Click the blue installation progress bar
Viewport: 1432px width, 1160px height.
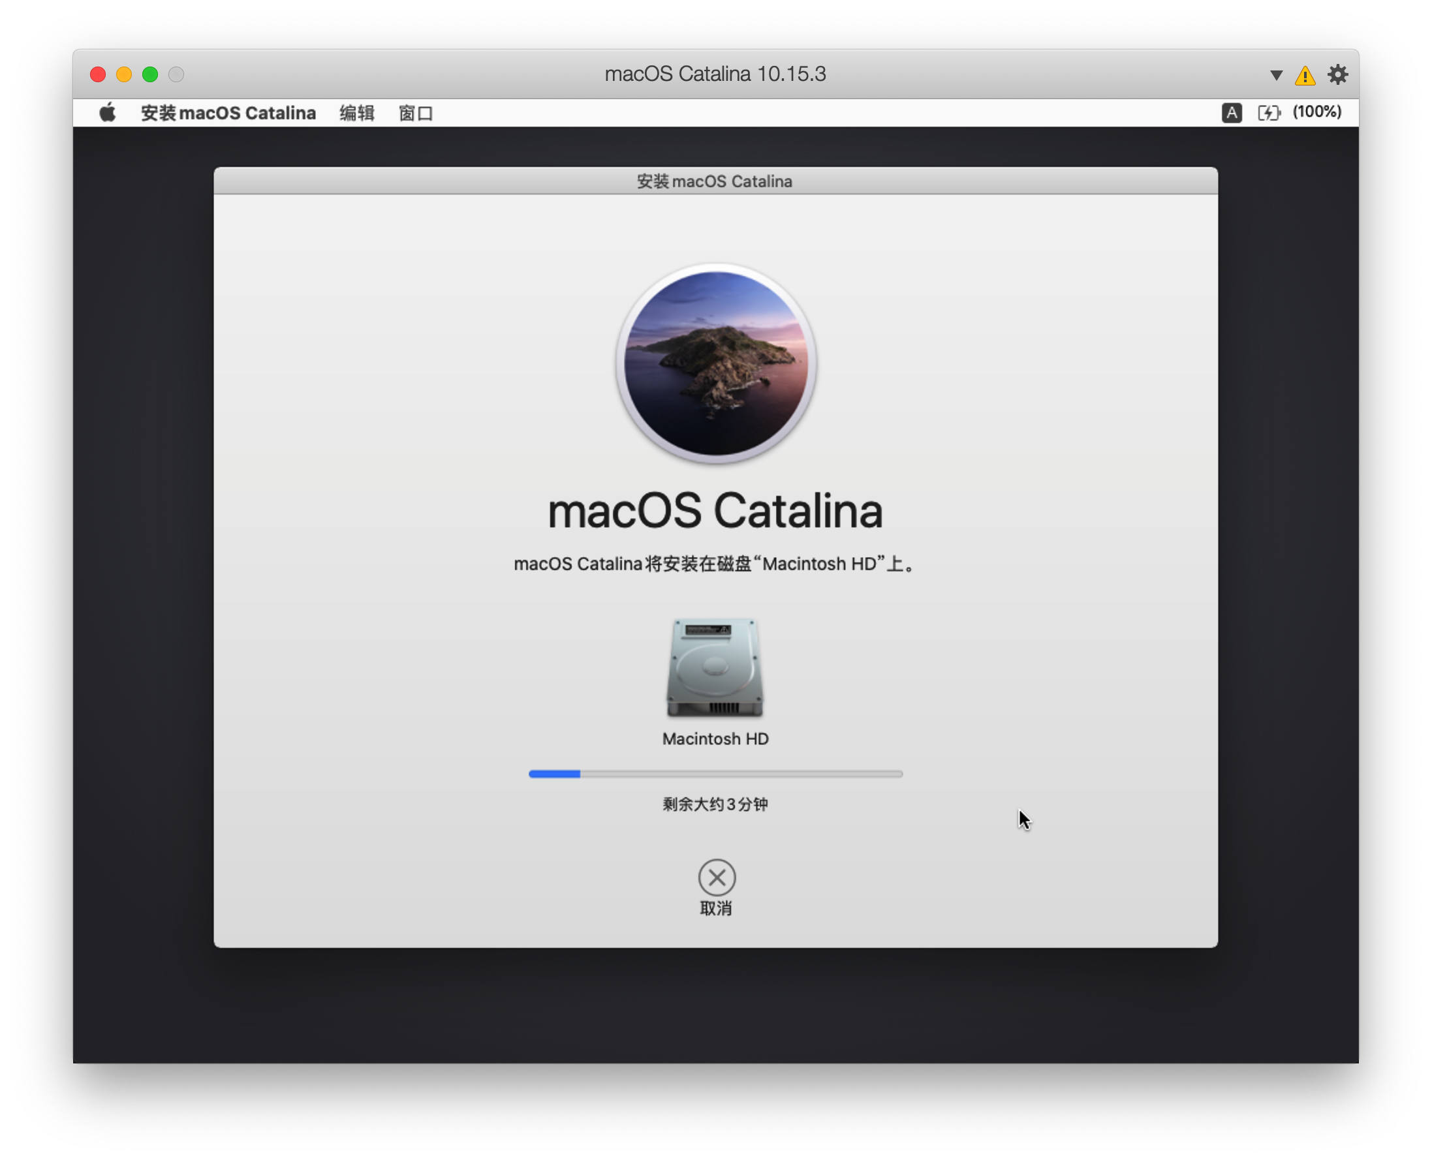pyautogui.click(x=715, y=773)
